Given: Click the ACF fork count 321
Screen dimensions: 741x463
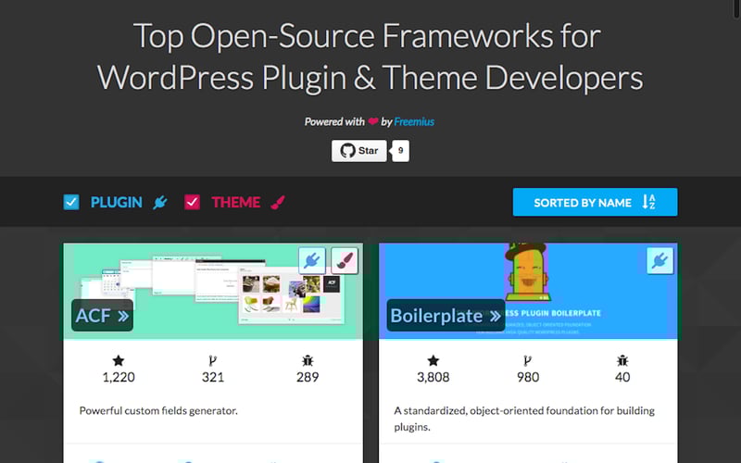Looking at the screenshot, I should [x=213, y=377].
